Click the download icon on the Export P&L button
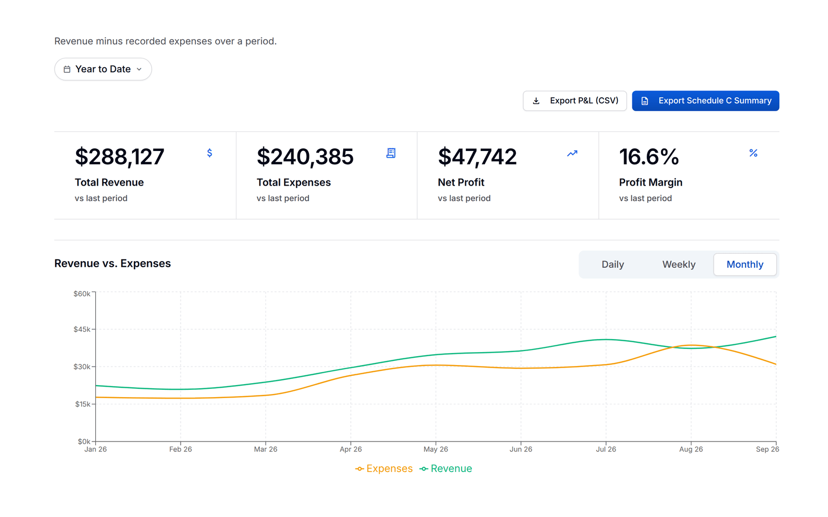828x517 pixels. coord(536,101)
